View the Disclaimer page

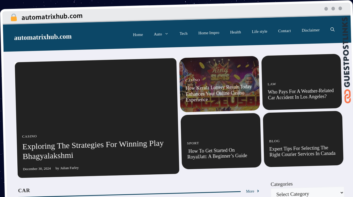tap(311, 30)
